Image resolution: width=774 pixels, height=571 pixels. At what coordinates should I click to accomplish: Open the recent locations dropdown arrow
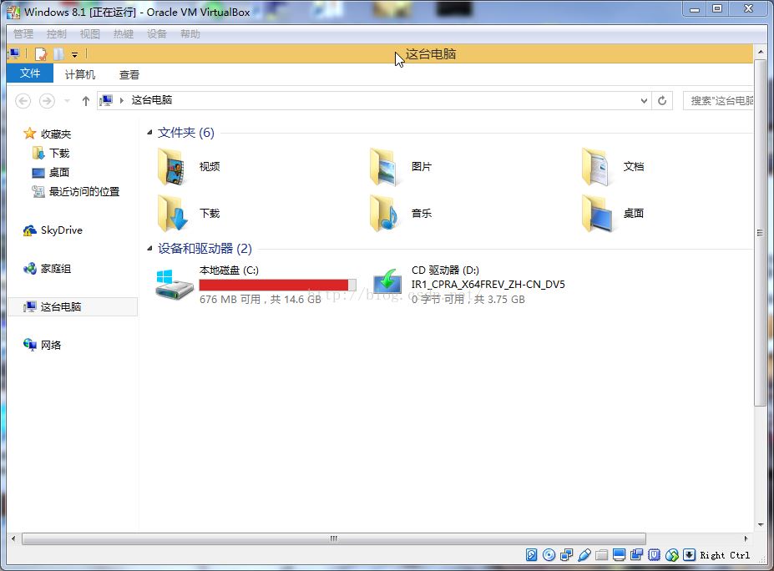[x=67, y=101]
